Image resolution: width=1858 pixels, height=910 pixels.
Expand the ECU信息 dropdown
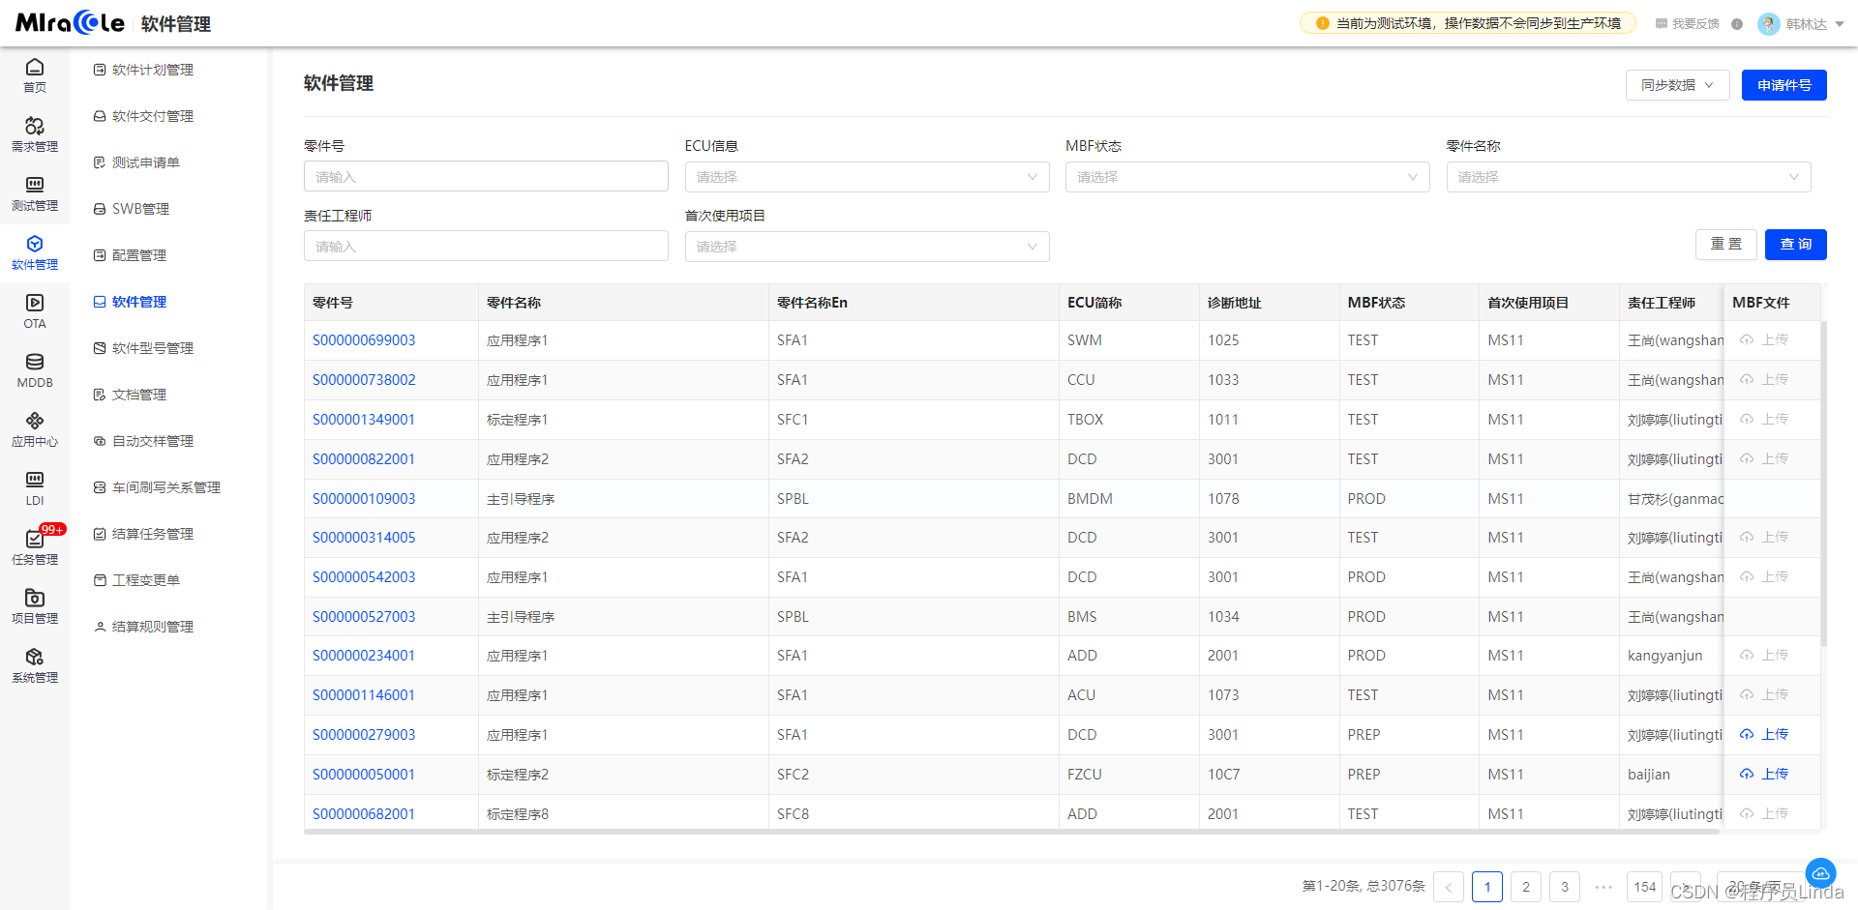[x=867, y=177]
